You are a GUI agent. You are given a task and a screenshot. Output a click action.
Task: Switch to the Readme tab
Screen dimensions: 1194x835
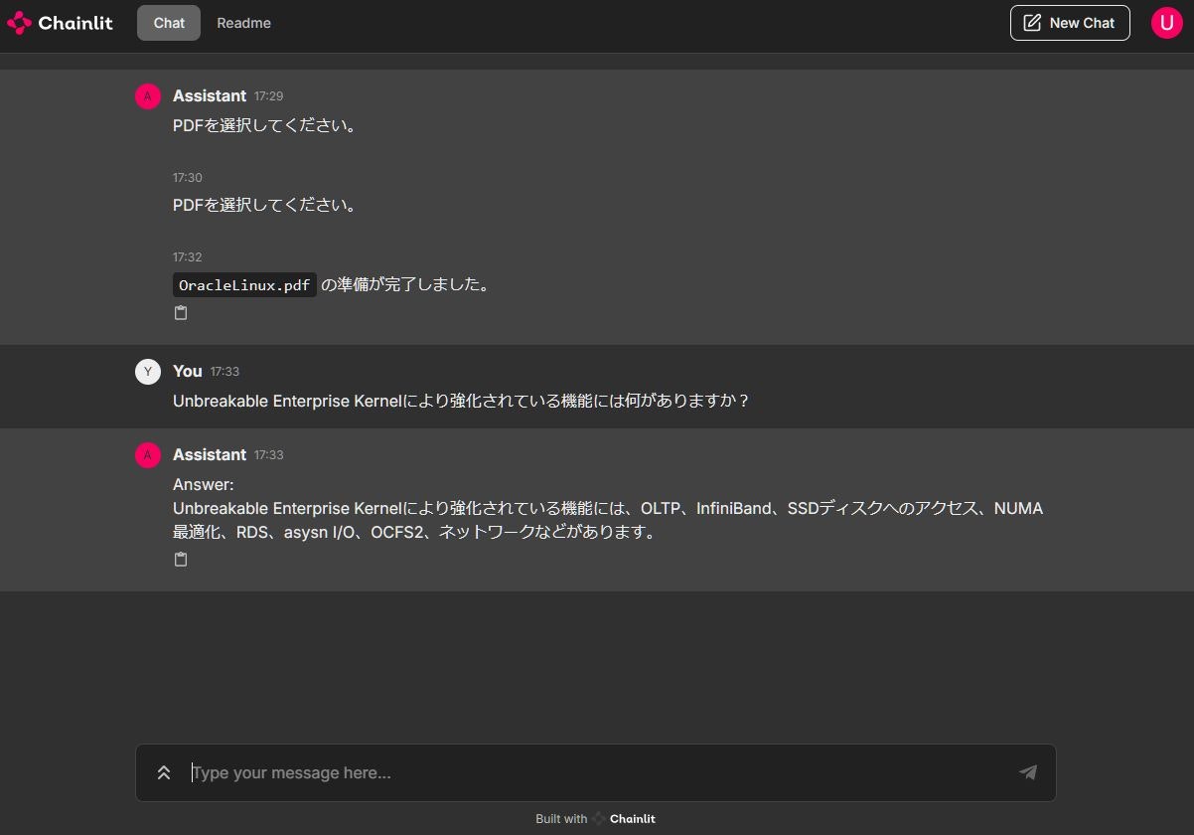coord(243,22)
